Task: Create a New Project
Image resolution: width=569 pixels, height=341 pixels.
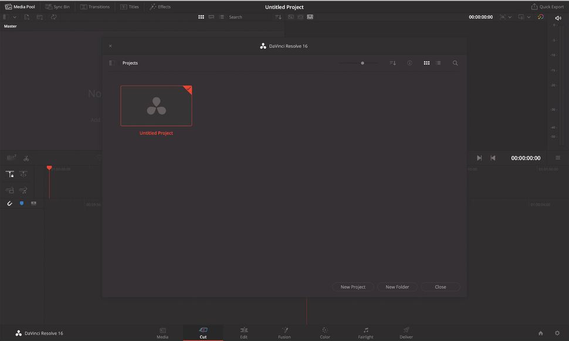Action: [353, 287]
